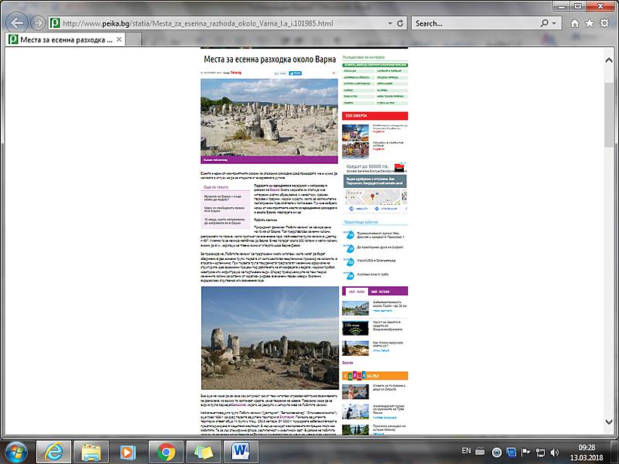The height and width of the screenshot is (464, 619).
Task: Expand the search provider dropdown arrow
Action: point(555,23)
